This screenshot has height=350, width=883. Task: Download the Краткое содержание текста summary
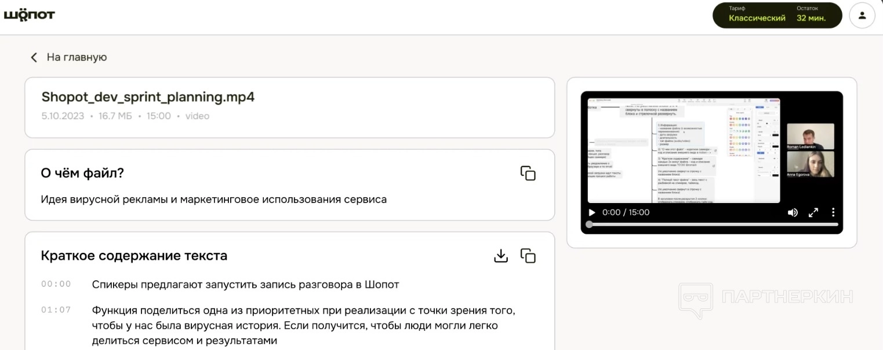(x=500, y=256)
